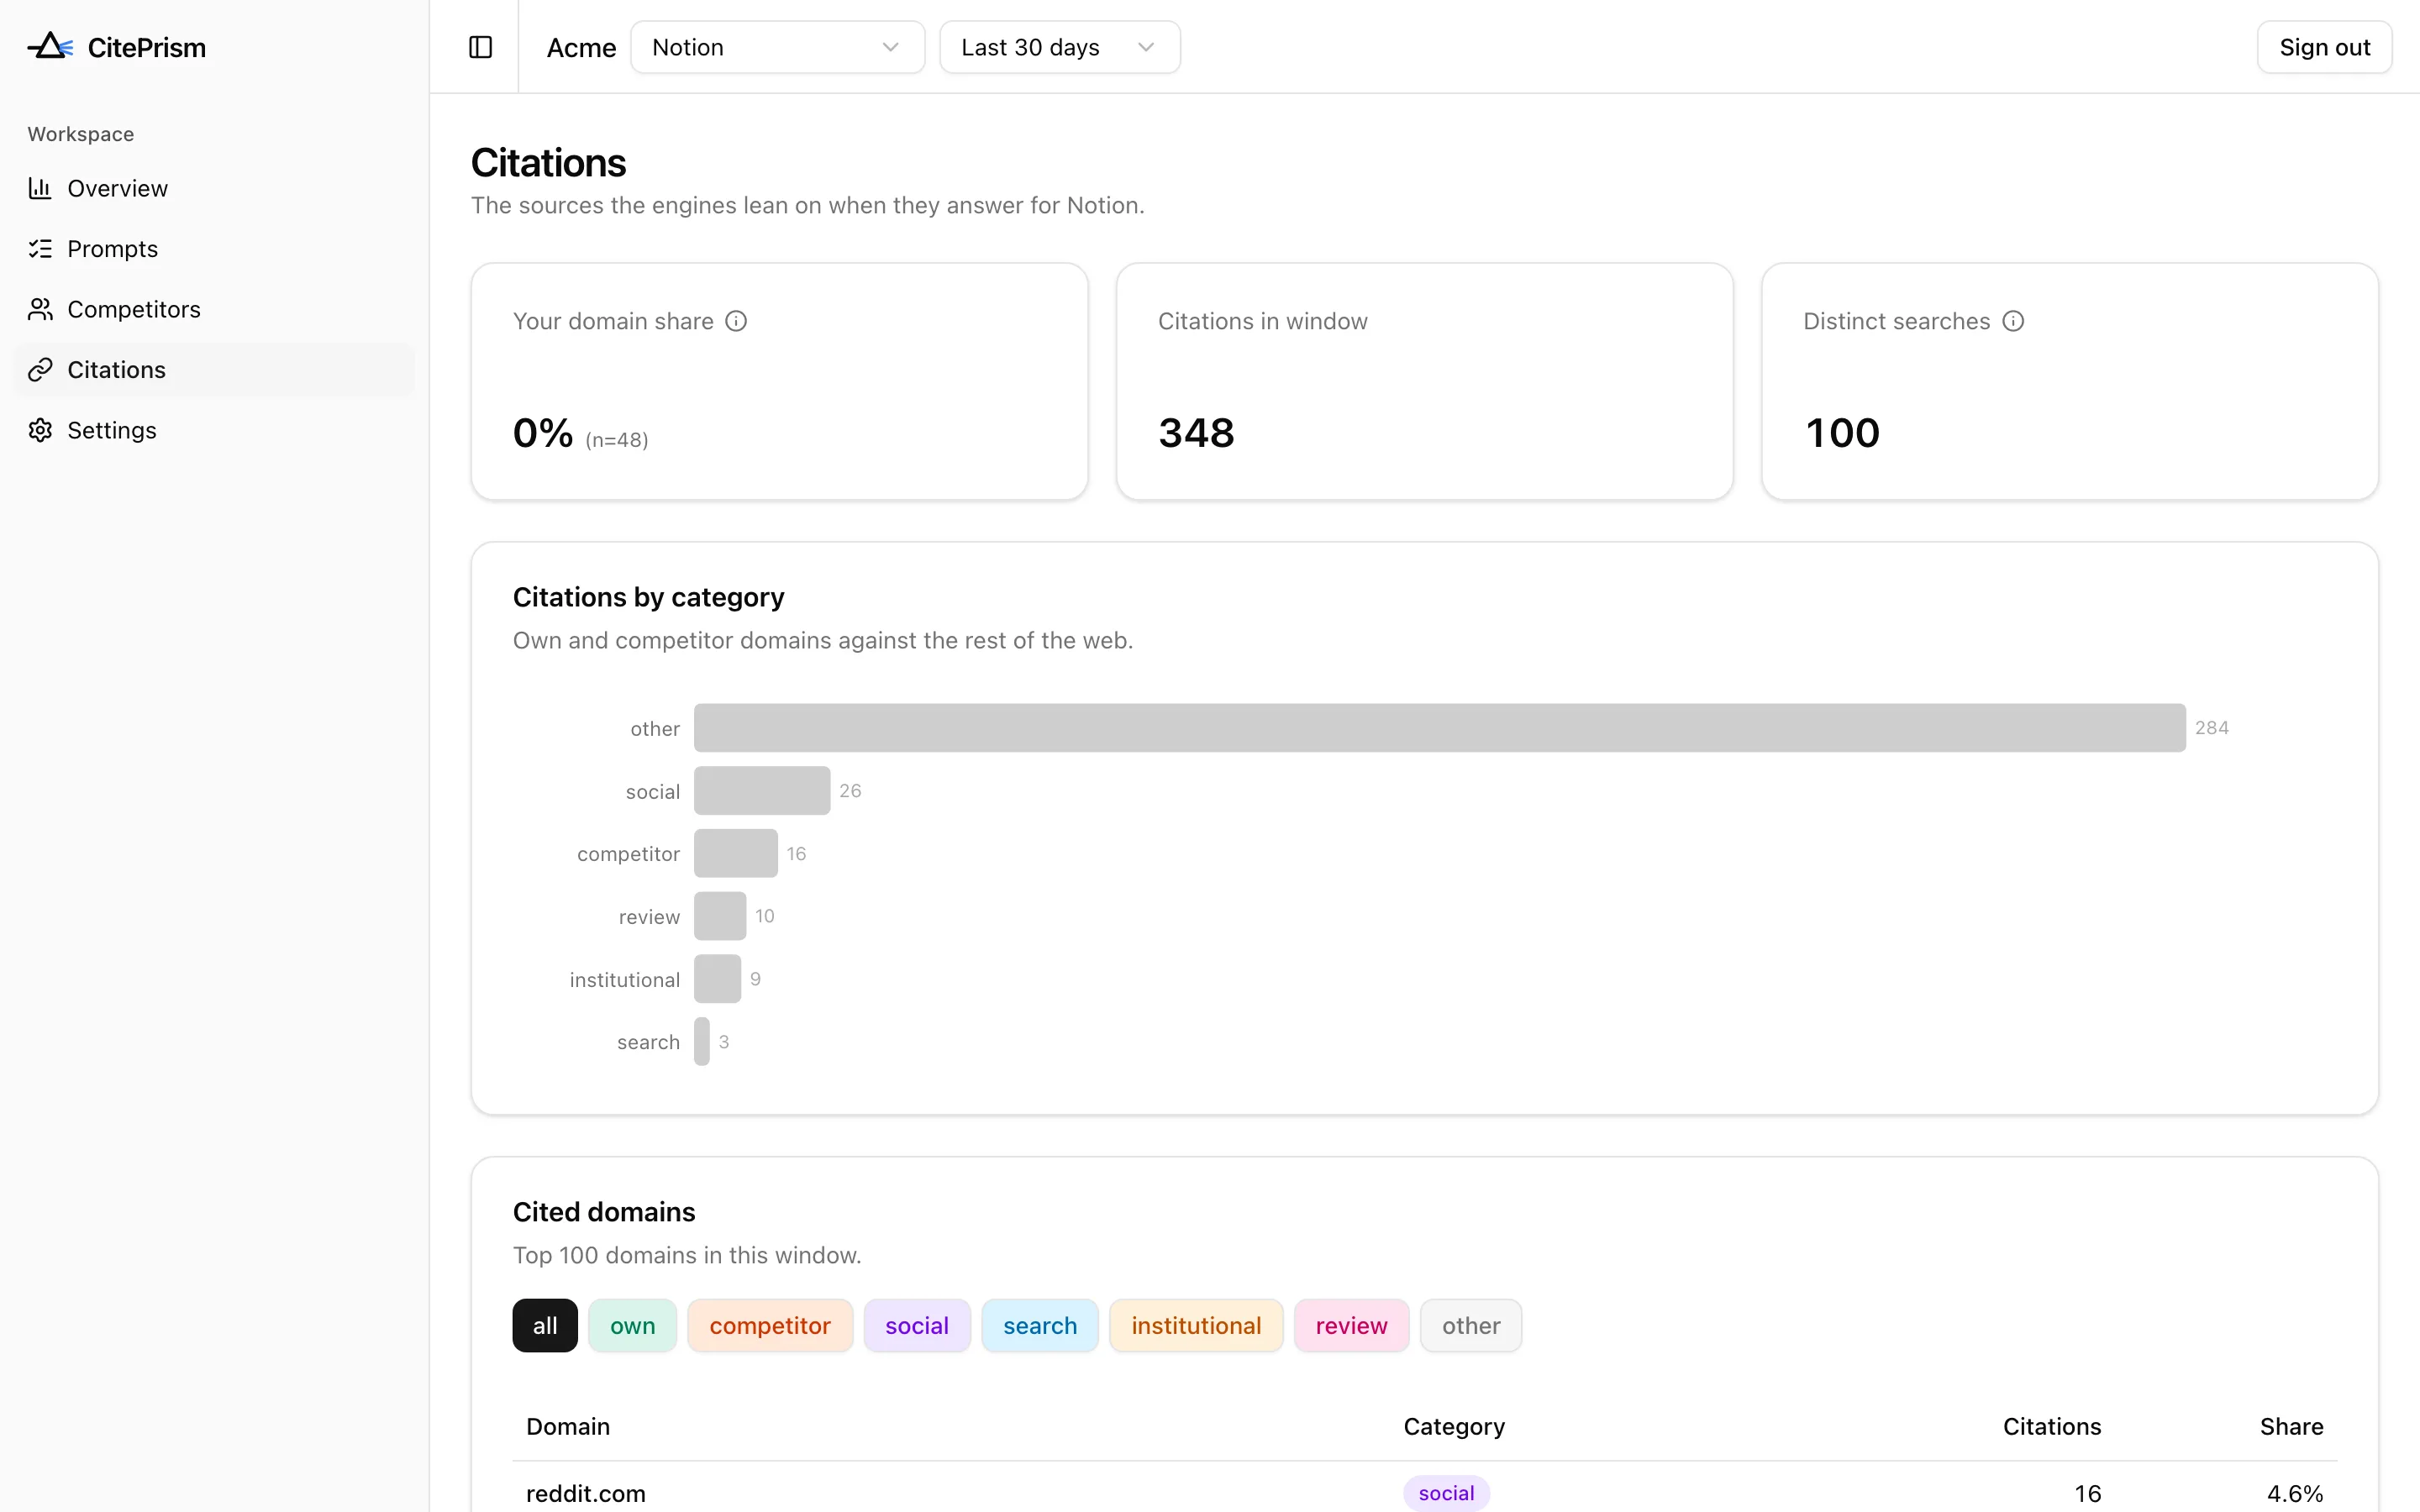Viewport: 2420px width, 1512px height.
Task: Click the 'institutional' bar showing 9
Action: (x=718, y=979)
